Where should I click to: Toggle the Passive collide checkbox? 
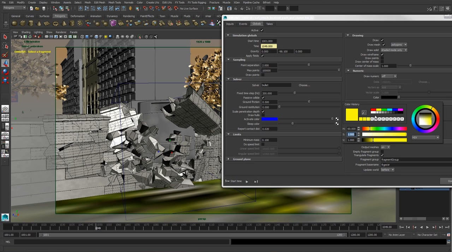tap(263, 98)
